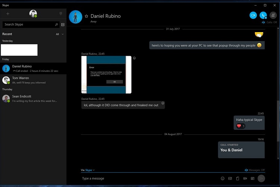Toggle message translation 'Messages: Off'

(x=255, y=170)
